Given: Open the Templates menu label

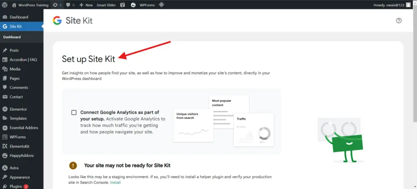Looking at the screenshot, I should 18,119.
